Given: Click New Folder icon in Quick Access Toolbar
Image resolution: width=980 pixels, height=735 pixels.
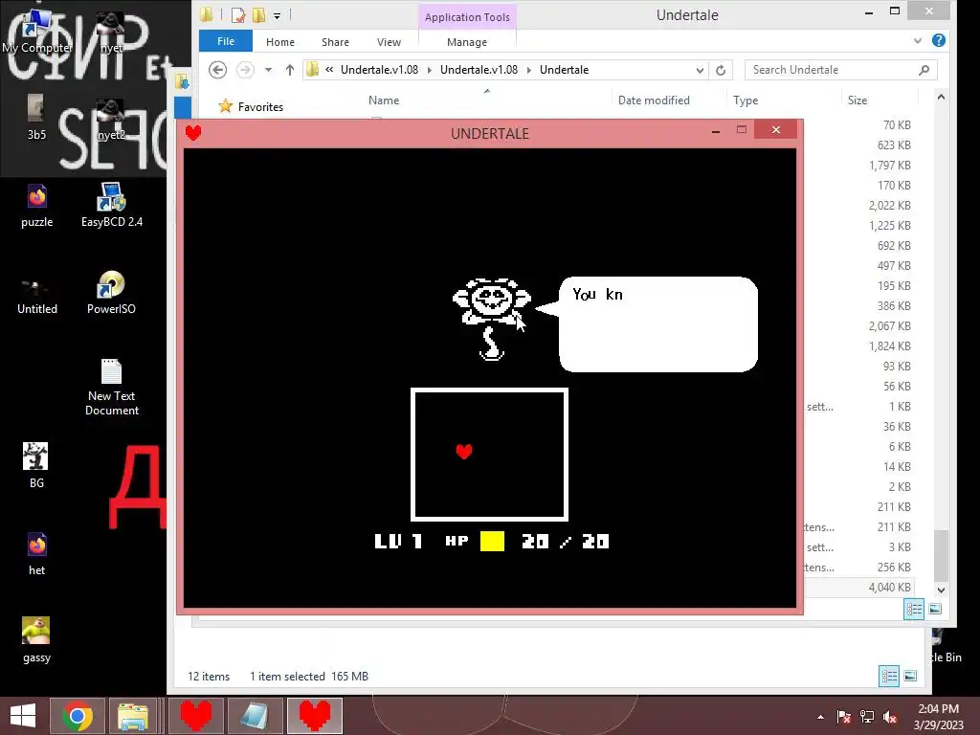Looking at the screenshot, I should tap(258, 15).
